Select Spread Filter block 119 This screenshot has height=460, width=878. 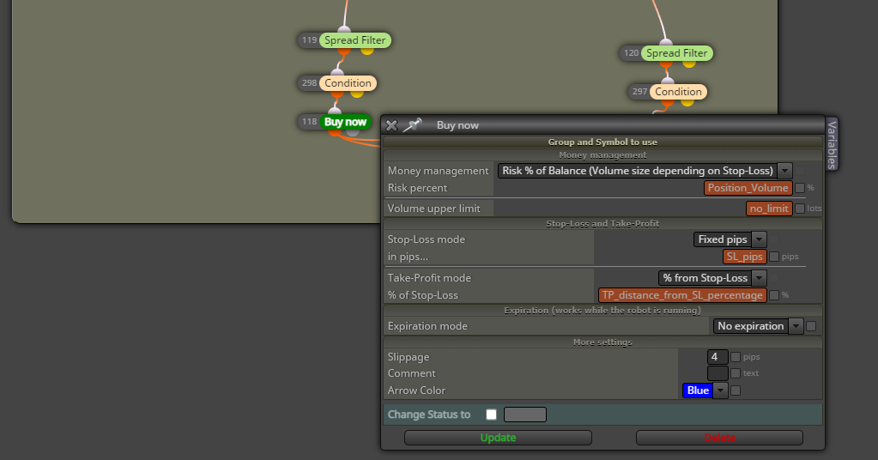point(354,40)
